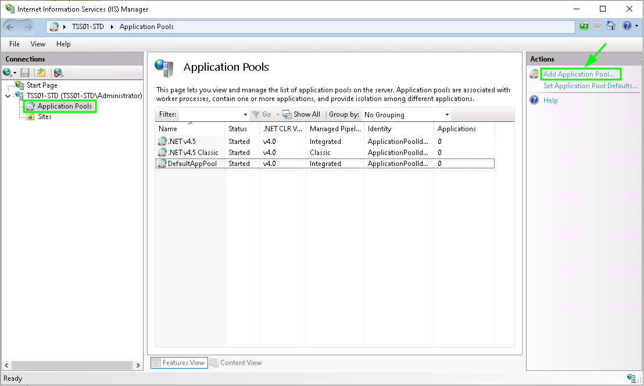Viewport: 644px width, 386px height.
Task: Open the Help menu
Action: pos(63,44)
